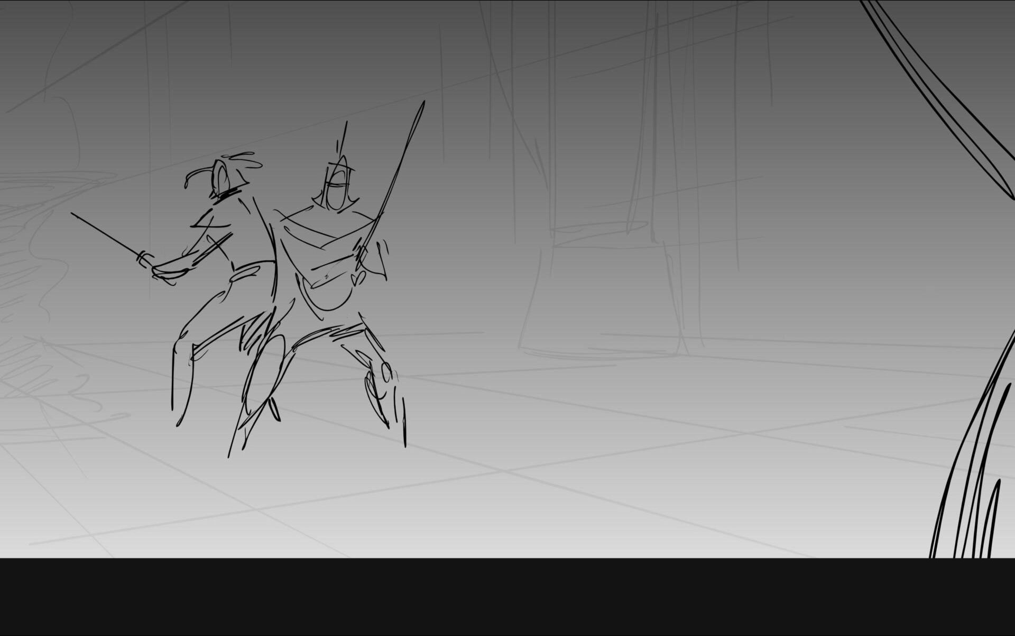
Task: Click the right helmeted figure's head
Action: pos(337,186)
